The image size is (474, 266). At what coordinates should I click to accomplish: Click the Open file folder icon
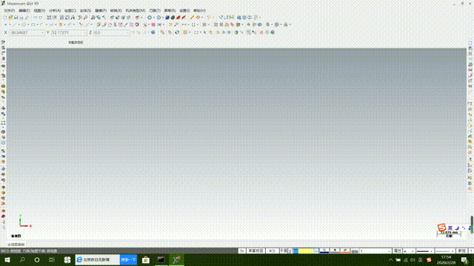tap(10, 18)
